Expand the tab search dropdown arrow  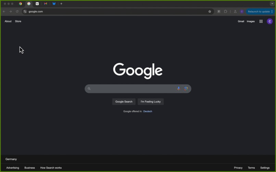pos(272,4)
